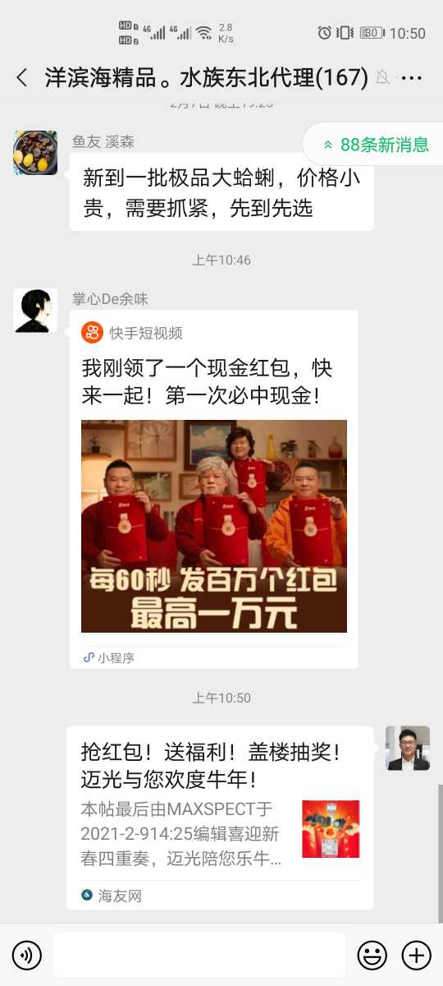Expand unread messages with the up chevron

[x=328, y=145]
